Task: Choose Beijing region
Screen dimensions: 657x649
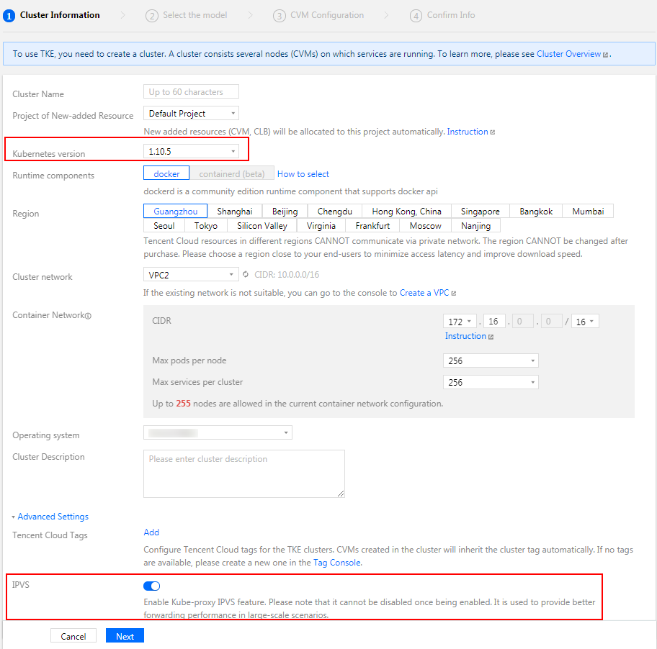Action: (x=285, y=212)
